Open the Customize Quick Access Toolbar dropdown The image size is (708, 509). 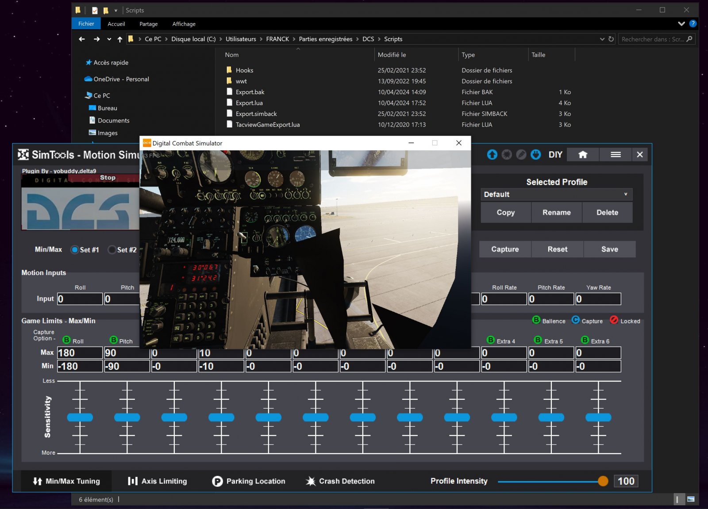pyautogui.click(x=116, y=10)
